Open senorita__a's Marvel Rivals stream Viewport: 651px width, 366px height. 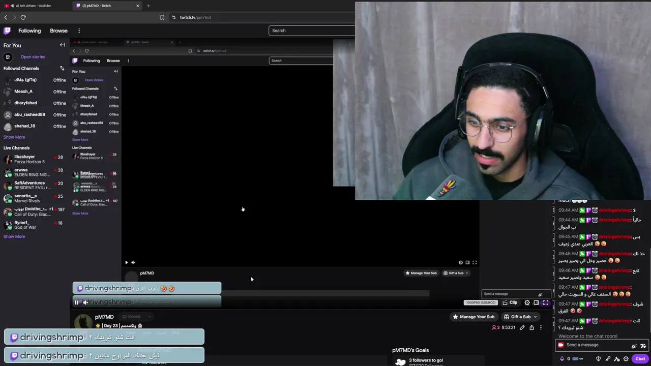[35, 198]
